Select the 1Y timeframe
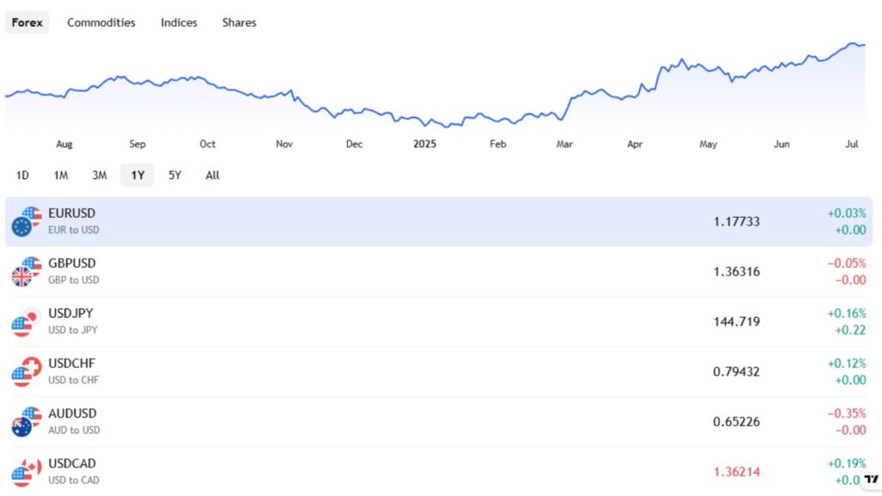This screenshot has height=496, width=882. click(x=136, y=175)
